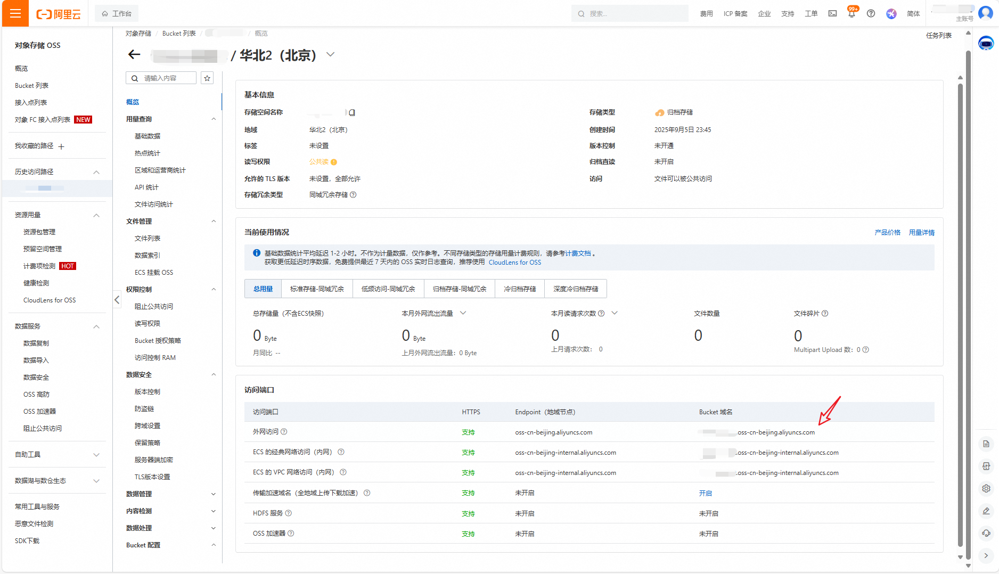Show help for the HDFS 服务 row
Screen dimensions: 999x574
click(x=289, y=513)
